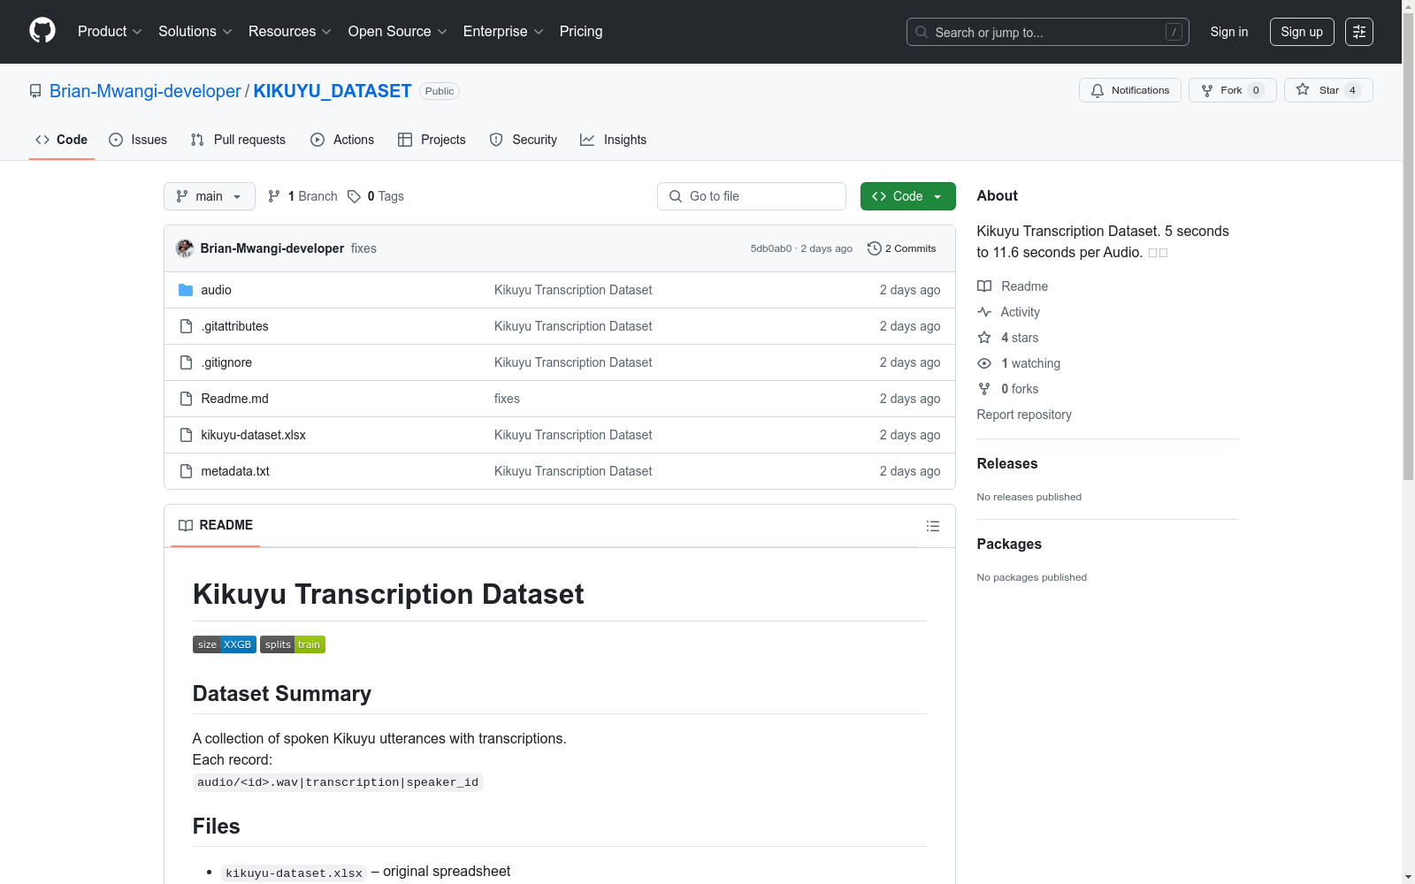Expand the Enterprise menu
Screen dimensions: 1415x884
(x=503, y=32)
